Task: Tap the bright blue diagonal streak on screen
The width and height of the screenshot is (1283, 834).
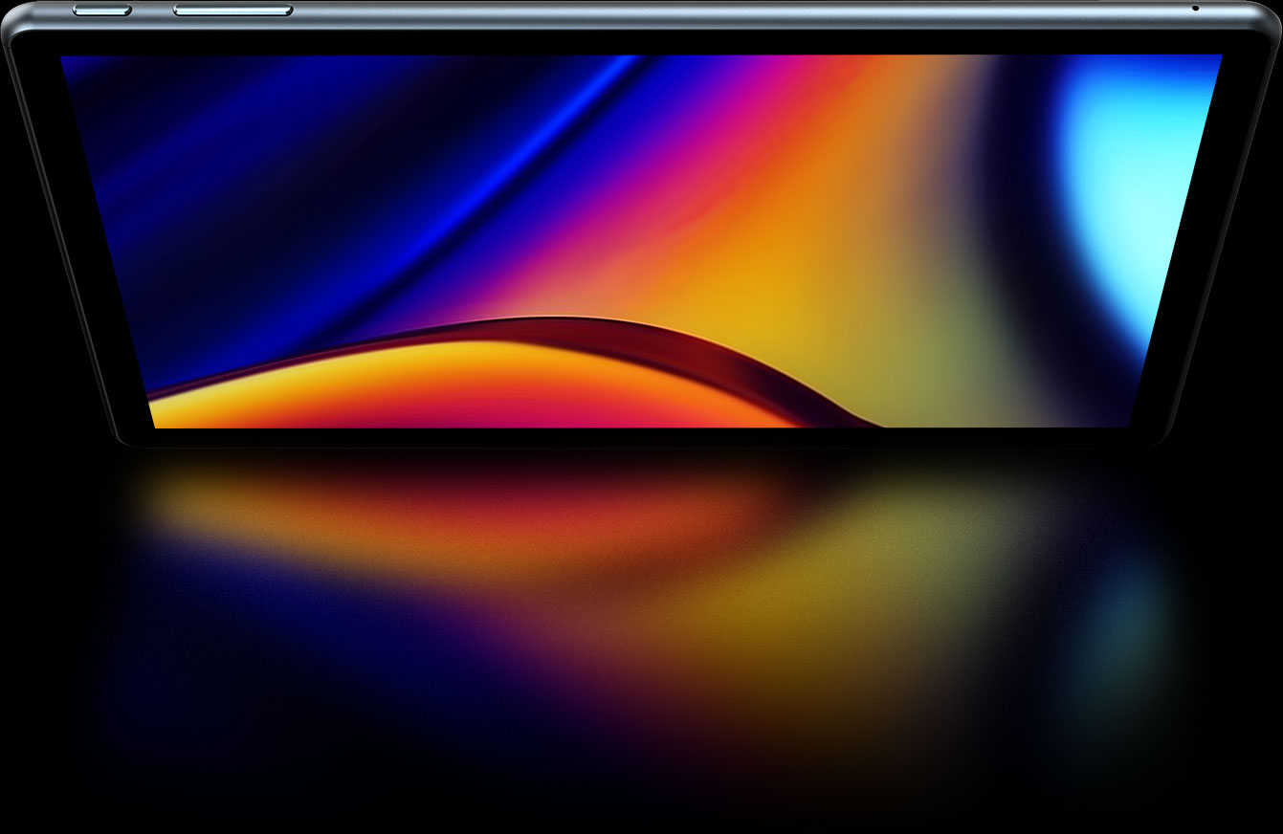Action: tap(536, 163)
